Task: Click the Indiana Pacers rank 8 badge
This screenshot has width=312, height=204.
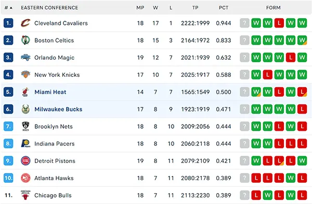Action: [x=8, y=144]
